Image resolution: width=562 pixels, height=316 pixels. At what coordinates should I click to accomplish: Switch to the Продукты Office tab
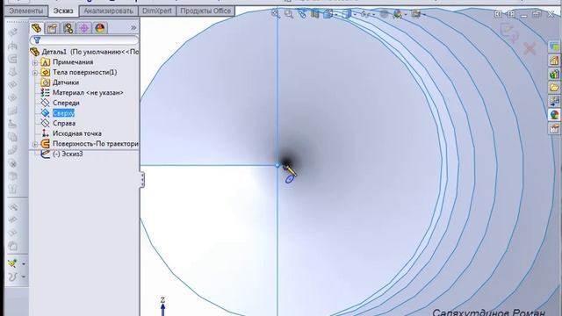pos(205,11)
